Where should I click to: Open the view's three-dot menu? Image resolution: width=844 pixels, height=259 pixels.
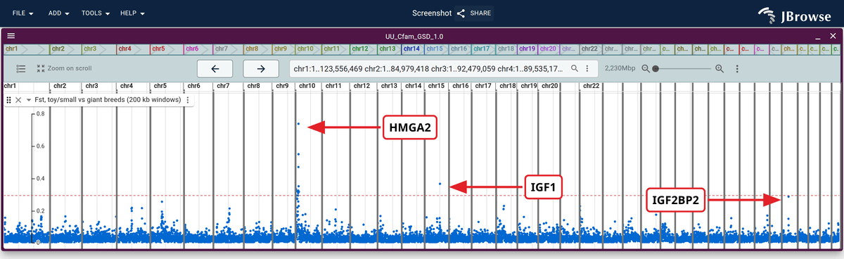click(x=737, y=68)
